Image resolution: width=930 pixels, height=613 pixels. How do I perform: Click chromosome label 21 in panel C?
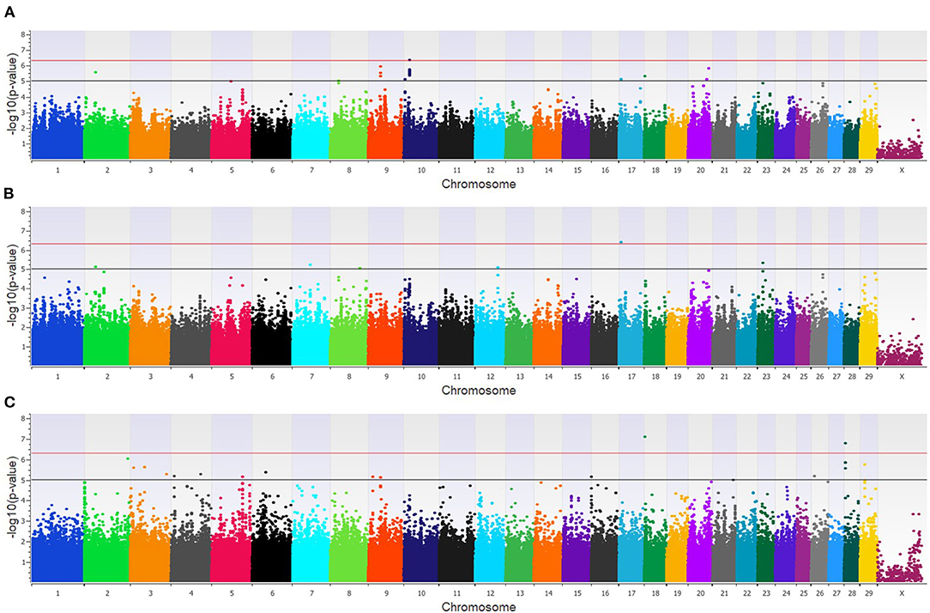(x=724, y=592)
